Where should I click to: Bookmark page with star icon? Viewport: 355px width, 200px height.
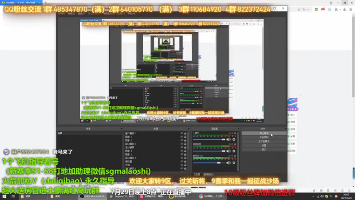coord(304,9)
